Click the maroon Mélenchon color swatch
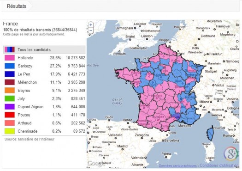The height and width of the screenshot is (171, 242). 10,82
